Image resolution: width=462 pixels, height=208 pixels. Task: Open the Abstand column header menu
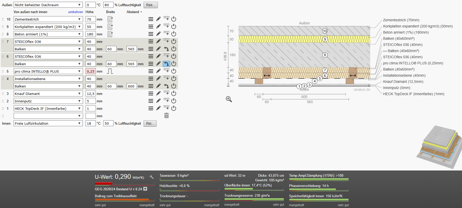[x=134, y=12]
